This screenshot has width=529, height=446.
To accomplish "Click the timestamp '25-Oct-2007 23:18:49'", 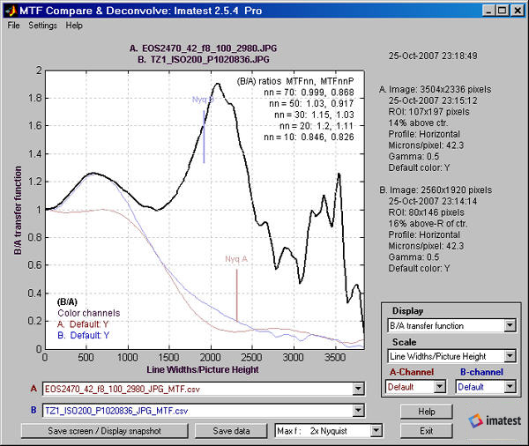I will pyautogui.click(x=433, y=56).
